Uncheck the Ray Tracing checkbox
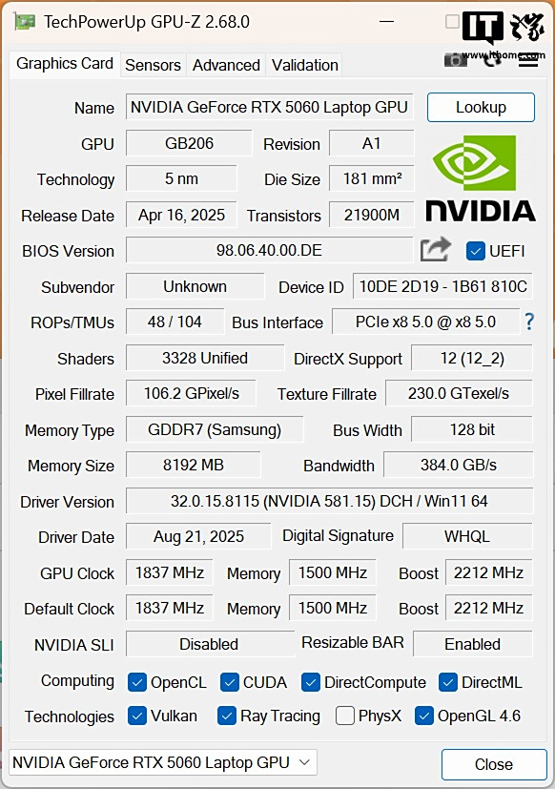 [x=226, y=716]
